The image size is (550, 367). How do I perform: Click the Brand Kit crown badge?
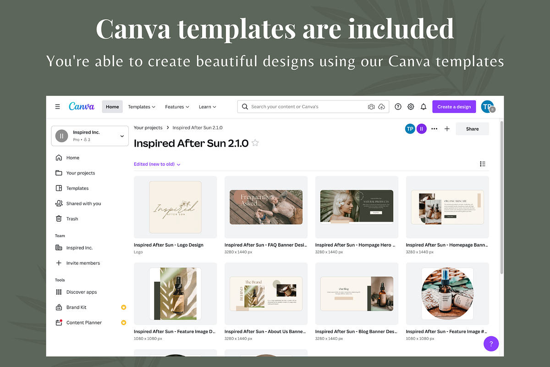point(123,307)
